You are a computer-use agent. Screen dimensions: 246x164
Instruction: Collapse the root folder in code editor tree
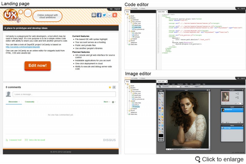[125, 14]
